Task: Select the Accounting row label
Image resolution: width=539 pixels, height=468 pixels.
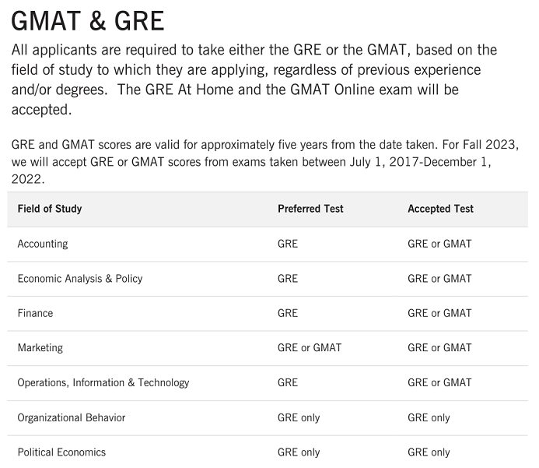Action: pyautogui.click(x=43, y=244)
